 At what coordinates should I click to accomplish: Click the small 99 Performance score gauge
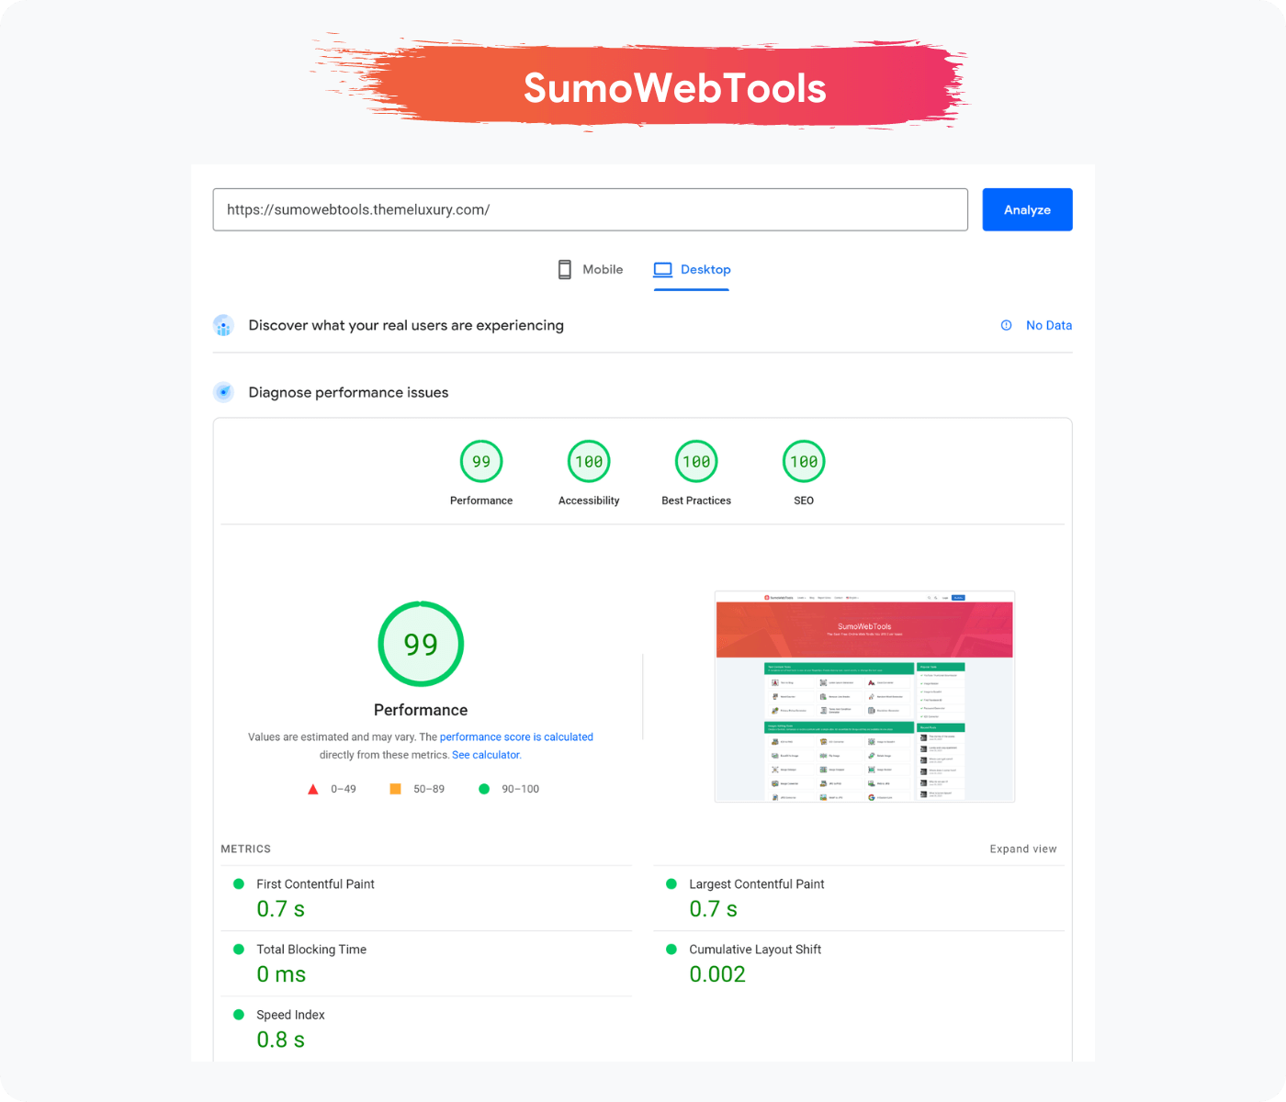[x=481, y=462]
